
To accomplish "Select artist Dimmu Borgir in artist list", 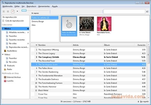I will click(x=45, y=21).
